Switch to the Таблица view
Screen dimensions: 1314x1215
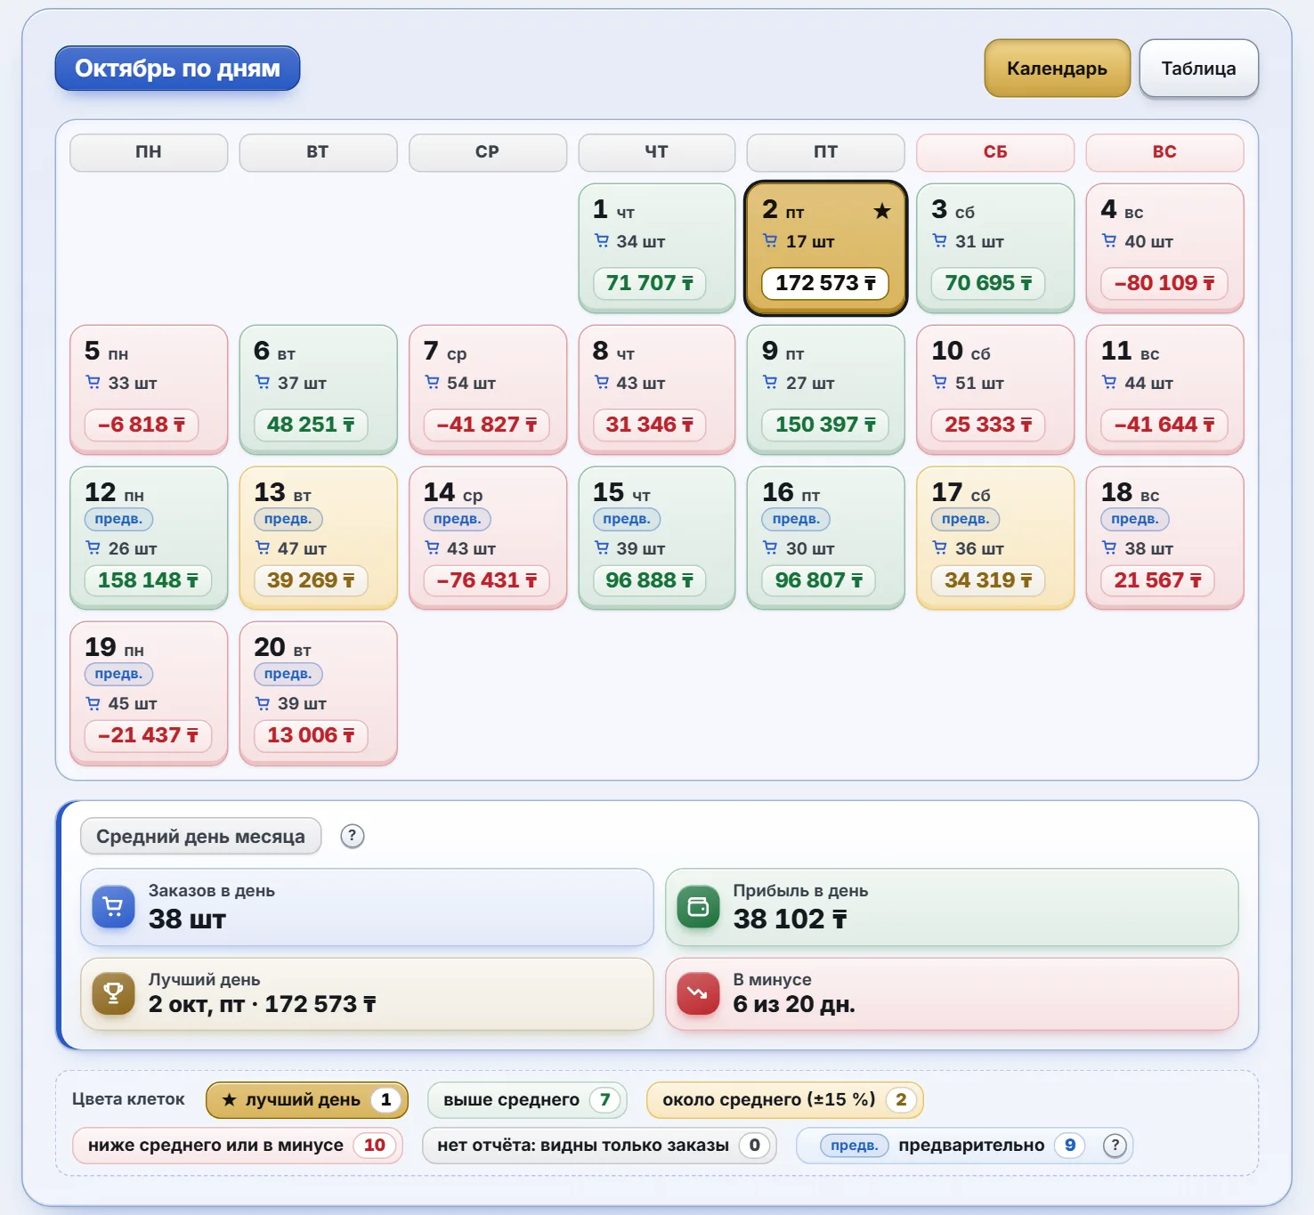coord(1198,69)
